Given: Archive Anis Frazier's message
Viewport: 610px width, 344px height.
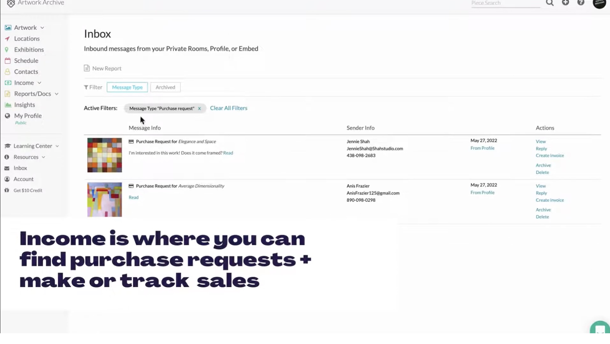Looking at the screenshot, I should pos(543,210).
